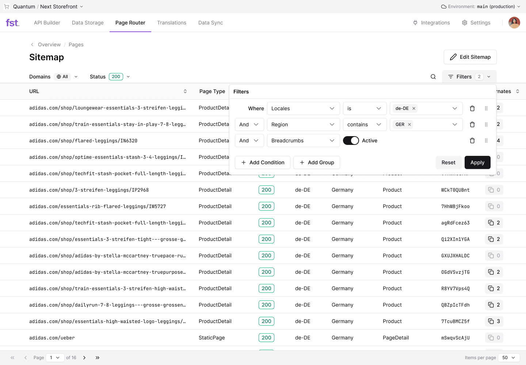Click the search magnifier icon
The height and width of the screenshot is (365, 526).
tap(433, 77)
